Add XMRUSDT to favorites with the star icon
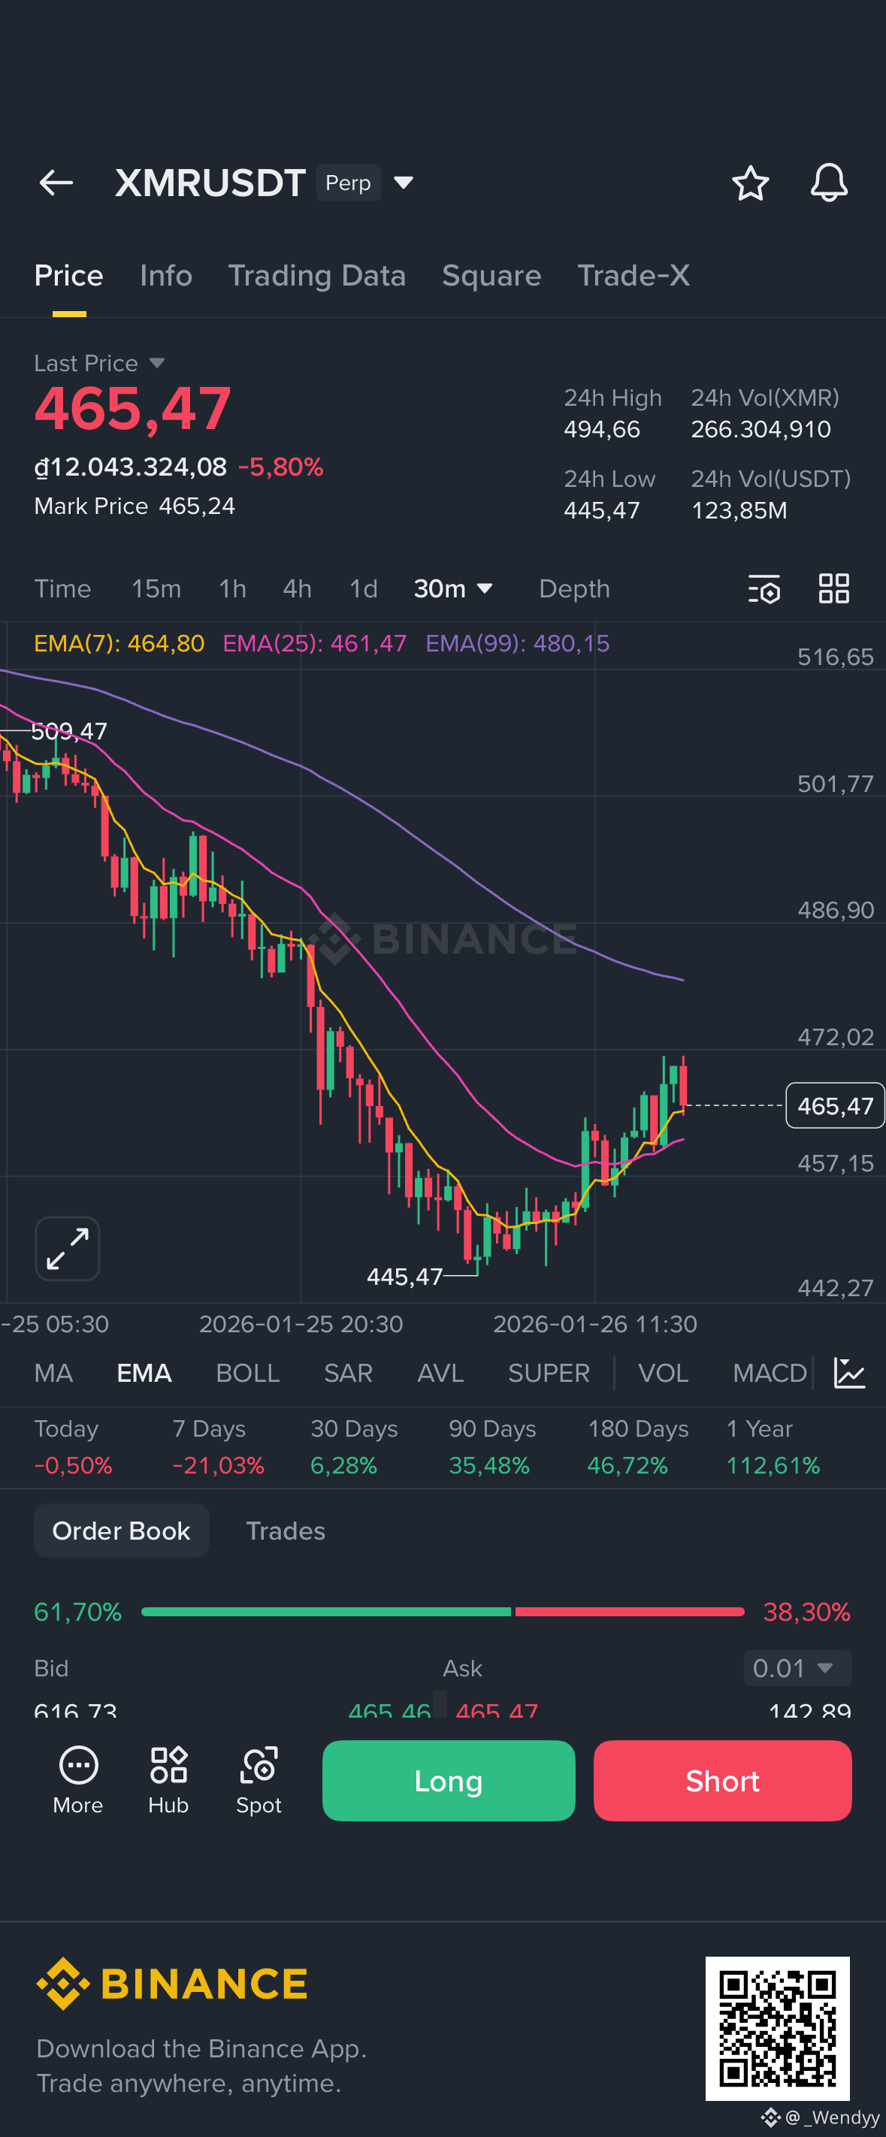 point(750,183)
